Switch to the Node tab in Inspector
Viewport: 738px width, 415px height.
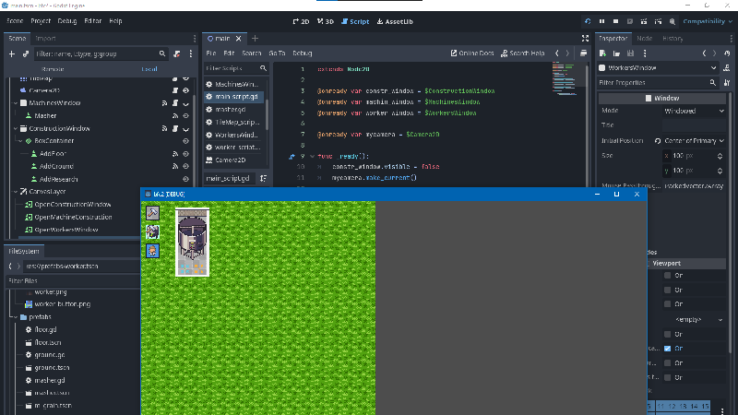(645, 39)
